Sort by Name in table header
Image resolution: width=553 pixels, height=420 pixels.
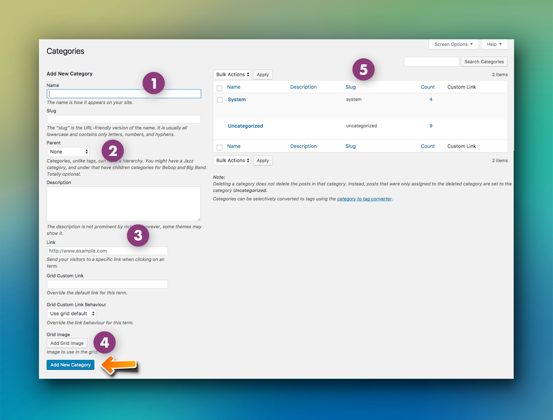(x=234, y=87)
